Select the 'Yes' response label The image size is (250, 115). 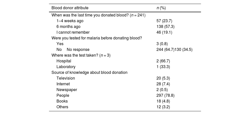tap(60, 44)
